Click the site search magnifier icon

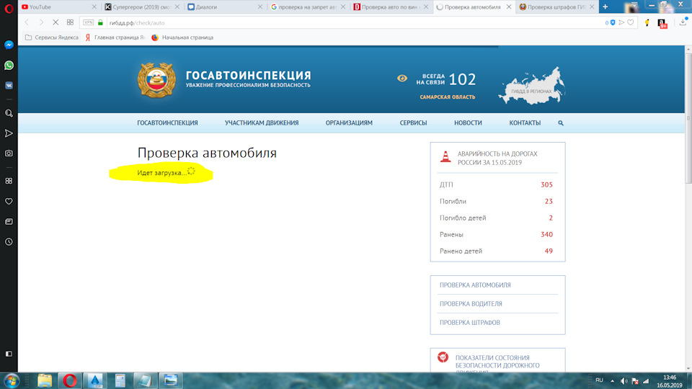561,123
